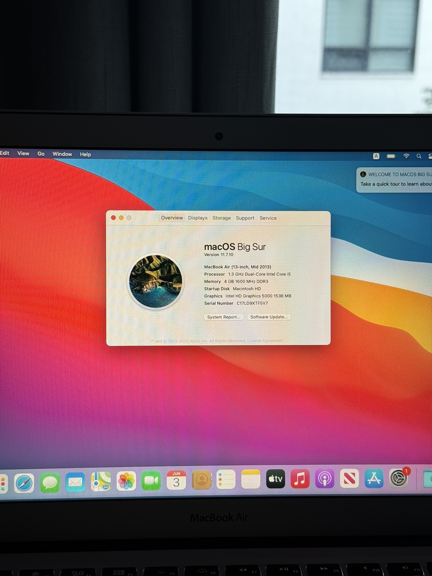Image resolution: width=432 pixels, height=576 pixels.
Task: Launch the Photos app
Action: point(126,481)
